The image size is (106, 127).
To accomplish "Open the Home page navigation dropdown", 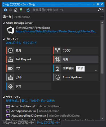I will [x=102, y=16].
